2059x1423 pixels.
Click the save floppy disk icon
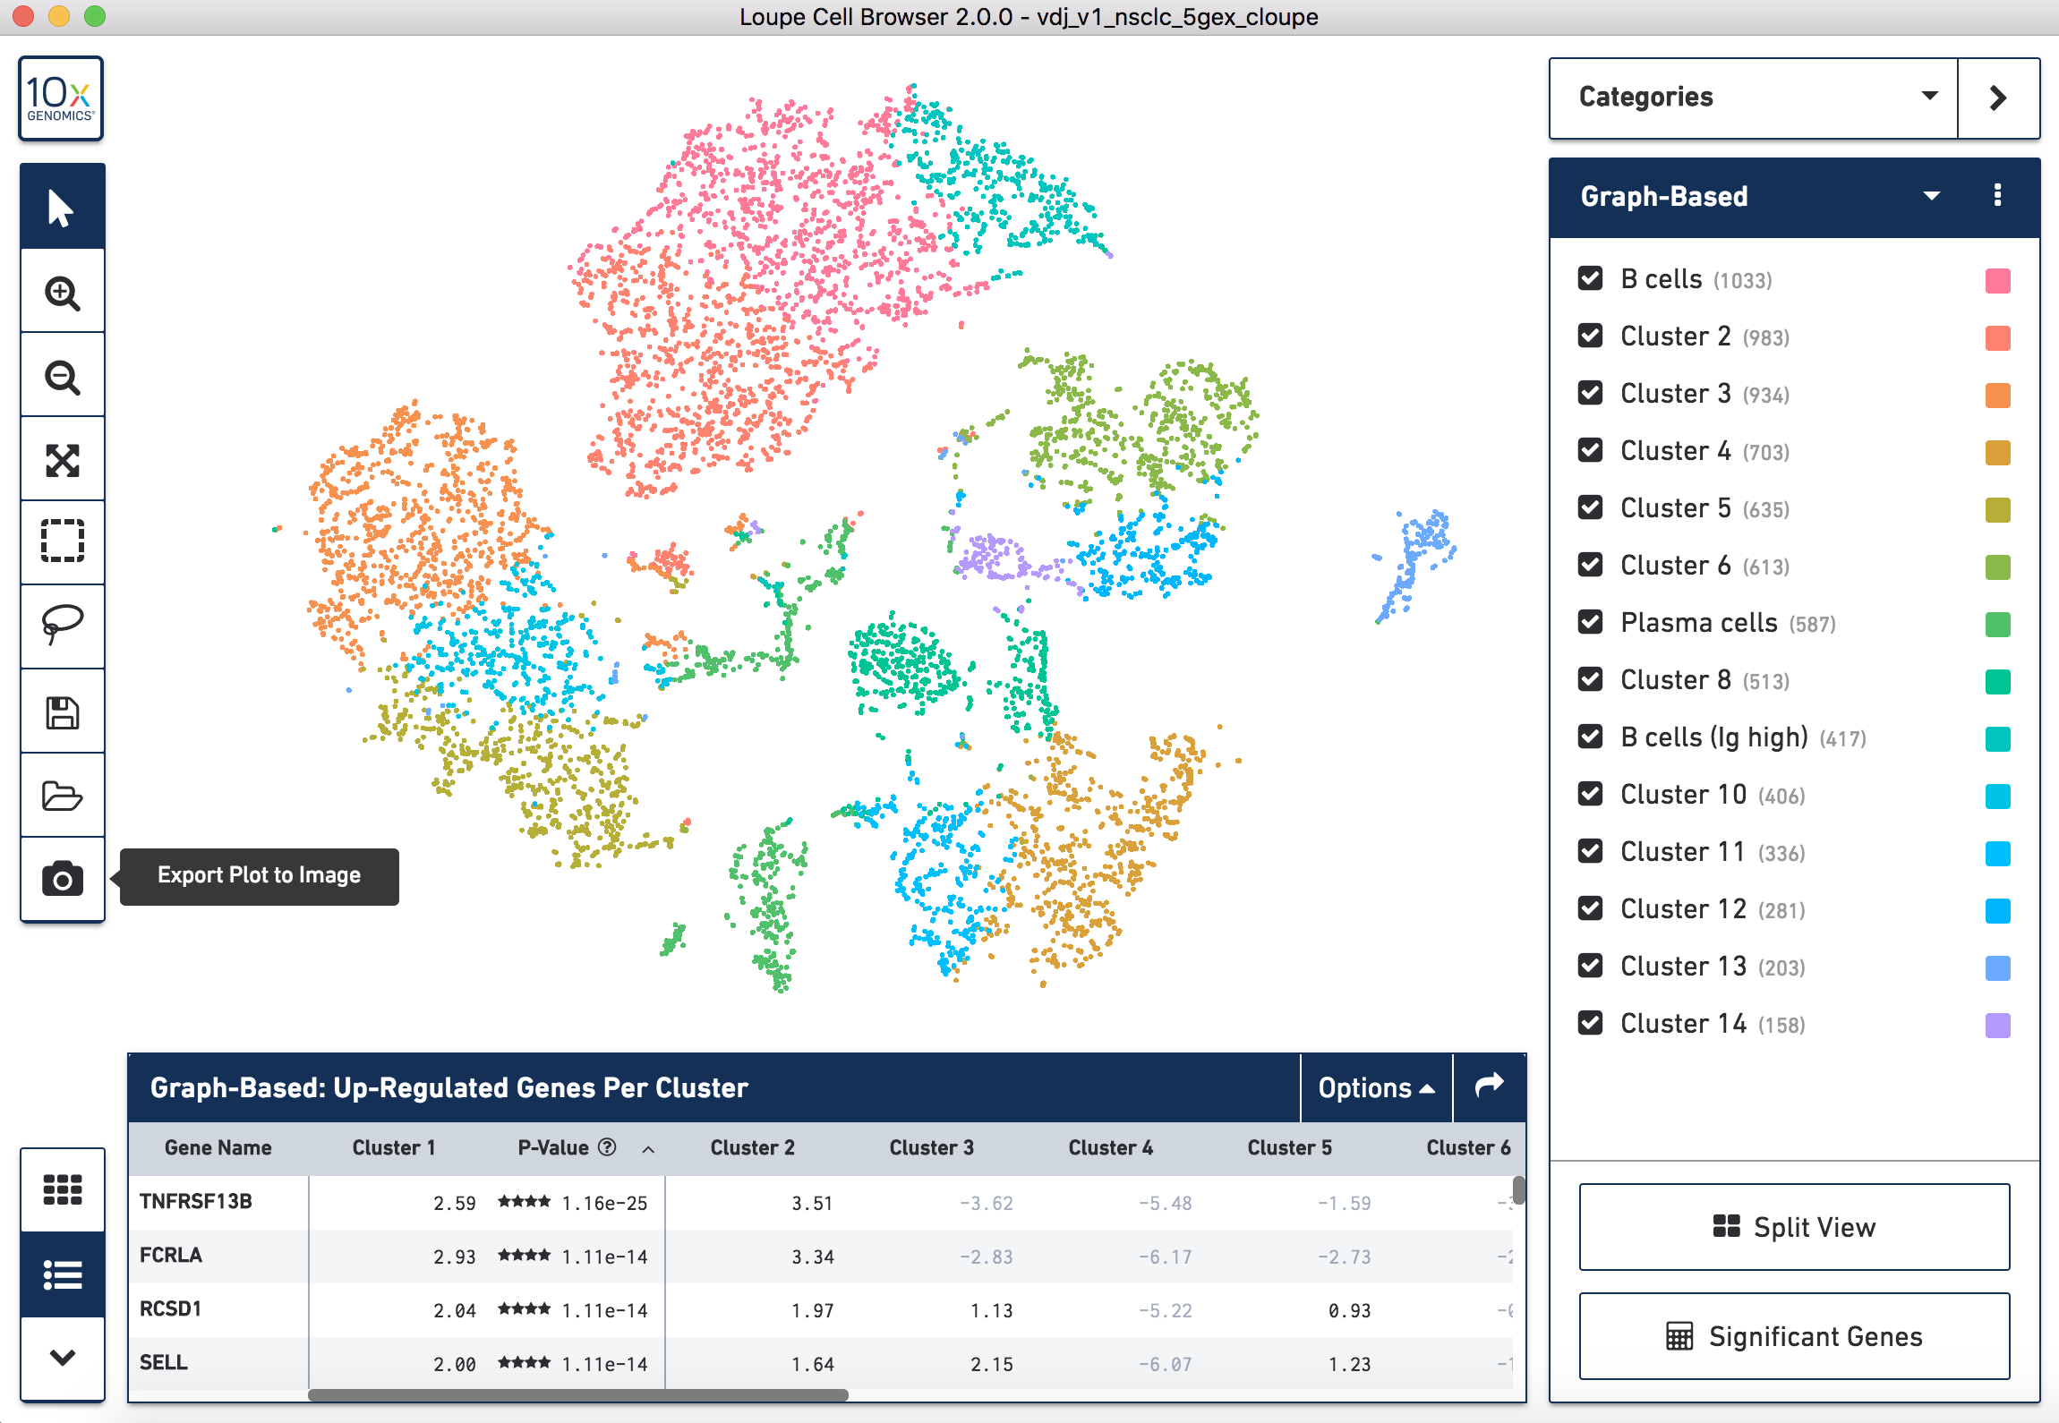tap(62, 713)
